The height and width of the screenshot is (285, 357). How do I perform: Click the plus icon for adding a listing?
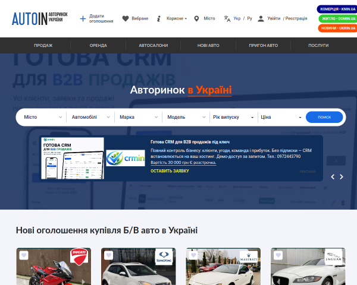click(x=83, y=18)
